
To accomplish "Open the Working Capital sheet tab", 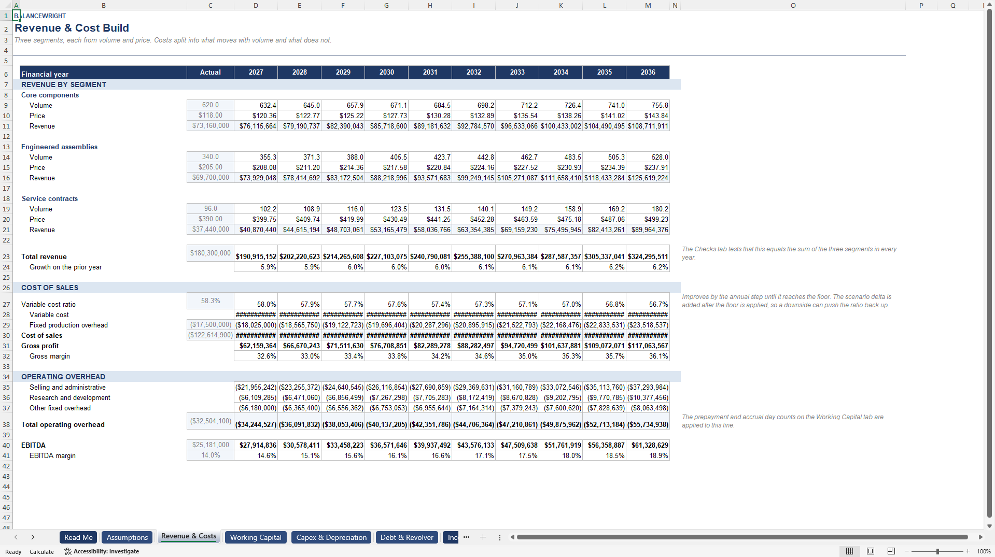I will pyautogui.click(x=256, y=537).
